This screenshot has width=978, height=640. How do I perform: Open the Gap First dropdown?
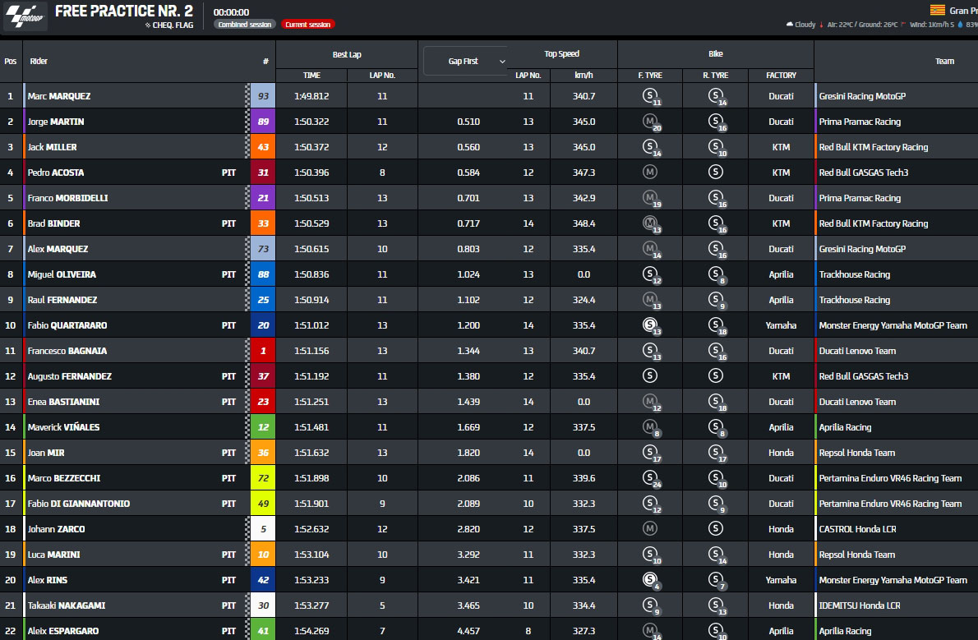[465, 62]
